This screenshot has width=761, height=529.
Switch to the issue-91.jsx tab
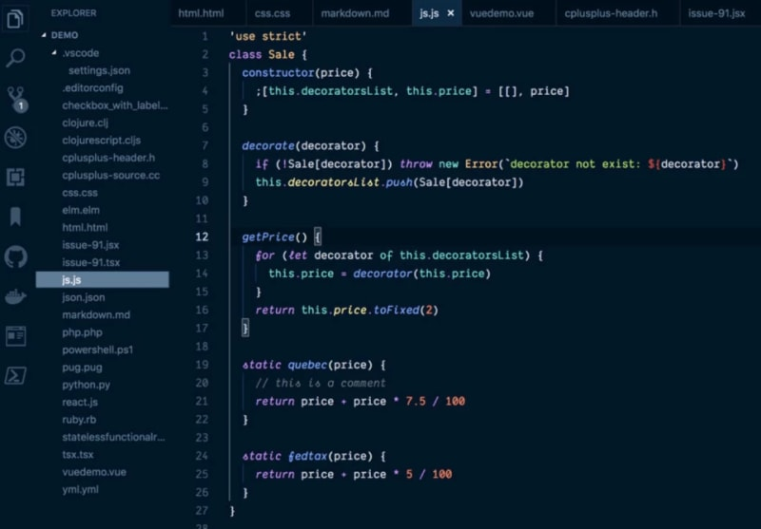point(716,13)
